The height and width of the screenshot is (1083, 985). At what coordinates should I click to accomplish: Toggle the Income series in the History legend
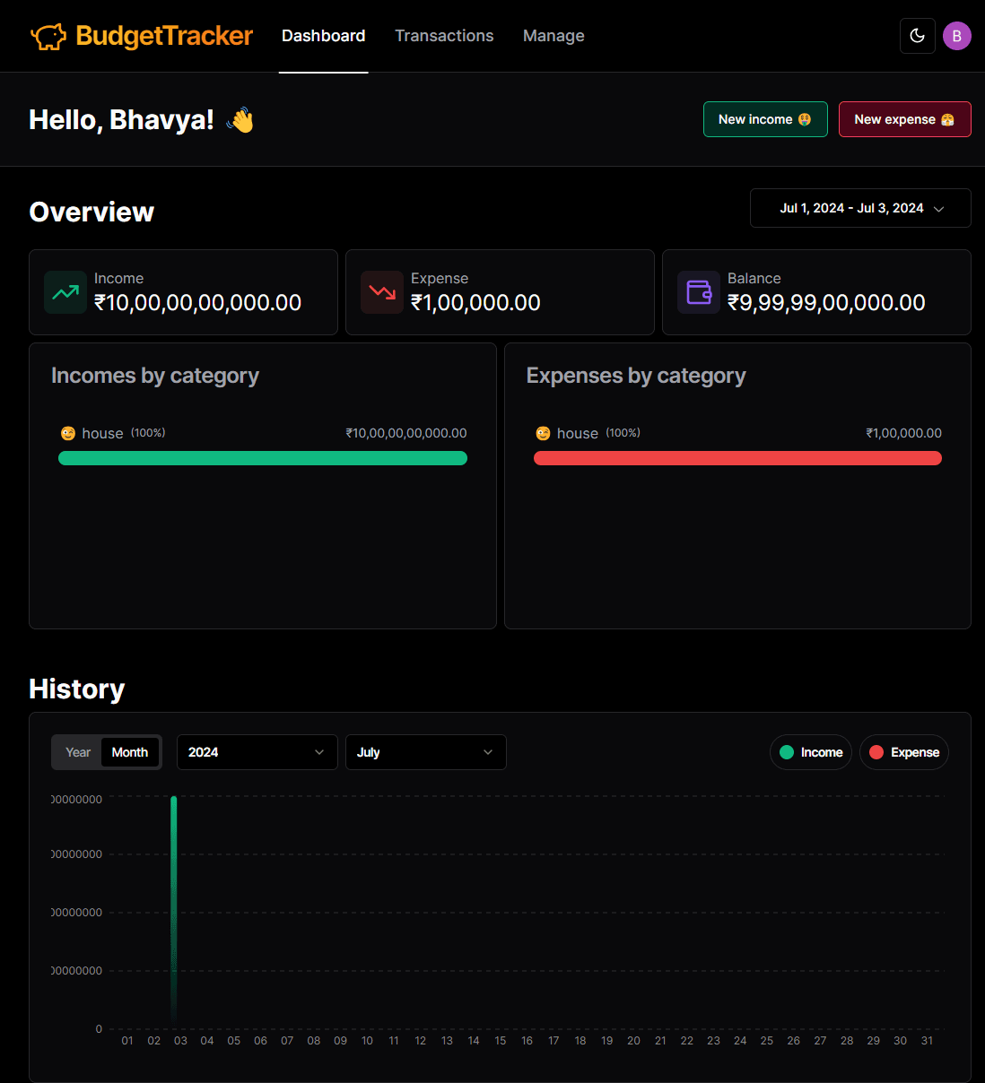coord(810,752)
